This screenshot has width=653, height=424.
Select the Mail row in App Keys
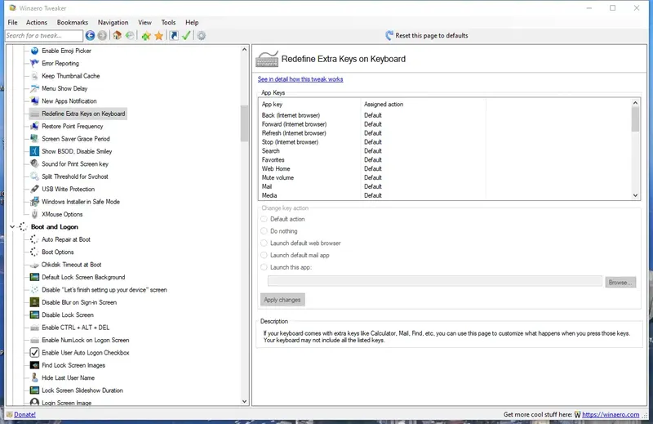coord(445,186)
